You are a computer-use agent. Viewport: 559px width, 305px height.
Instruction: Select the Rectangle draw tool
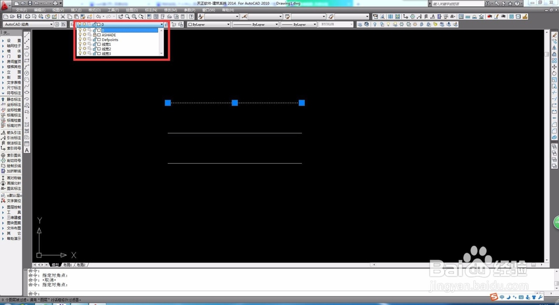[x=27, y=60]
